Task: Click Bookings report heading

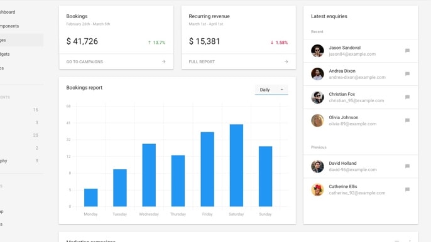Action: (84, 88)
